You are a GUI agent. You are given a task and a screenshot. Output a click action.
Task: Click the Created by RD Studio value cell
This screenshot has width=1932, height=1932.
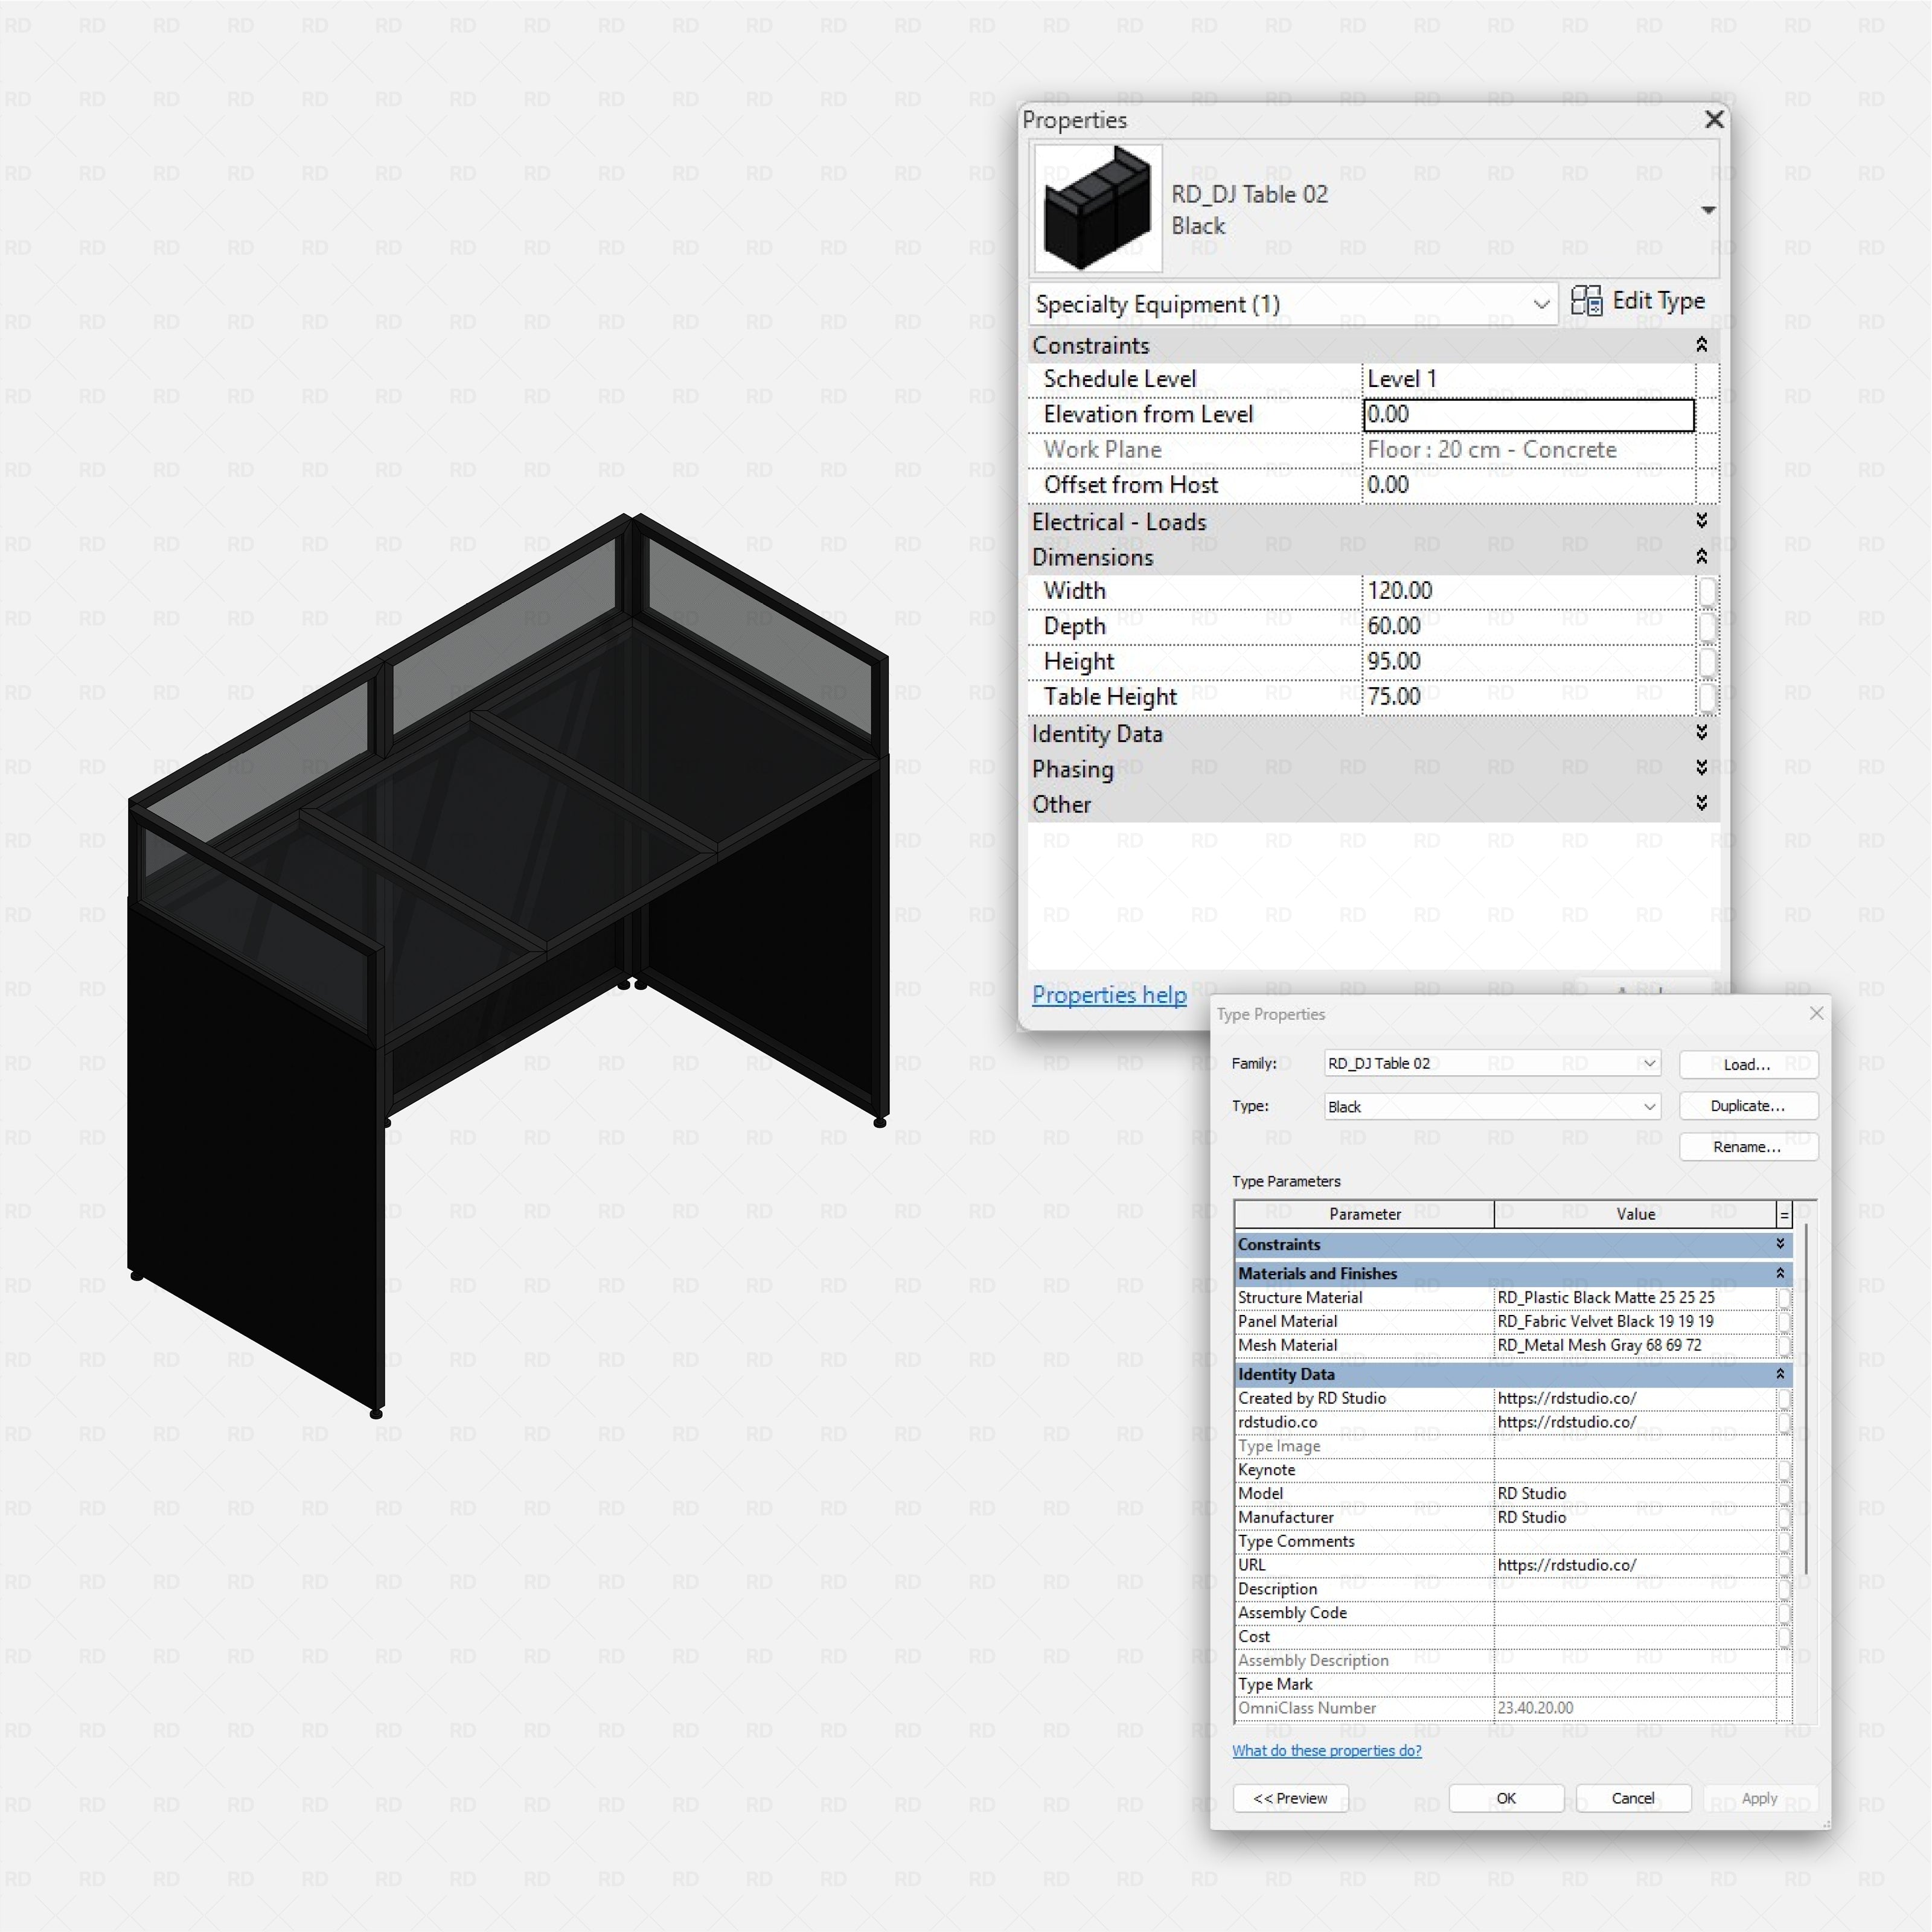[x=1635, y=1398]
